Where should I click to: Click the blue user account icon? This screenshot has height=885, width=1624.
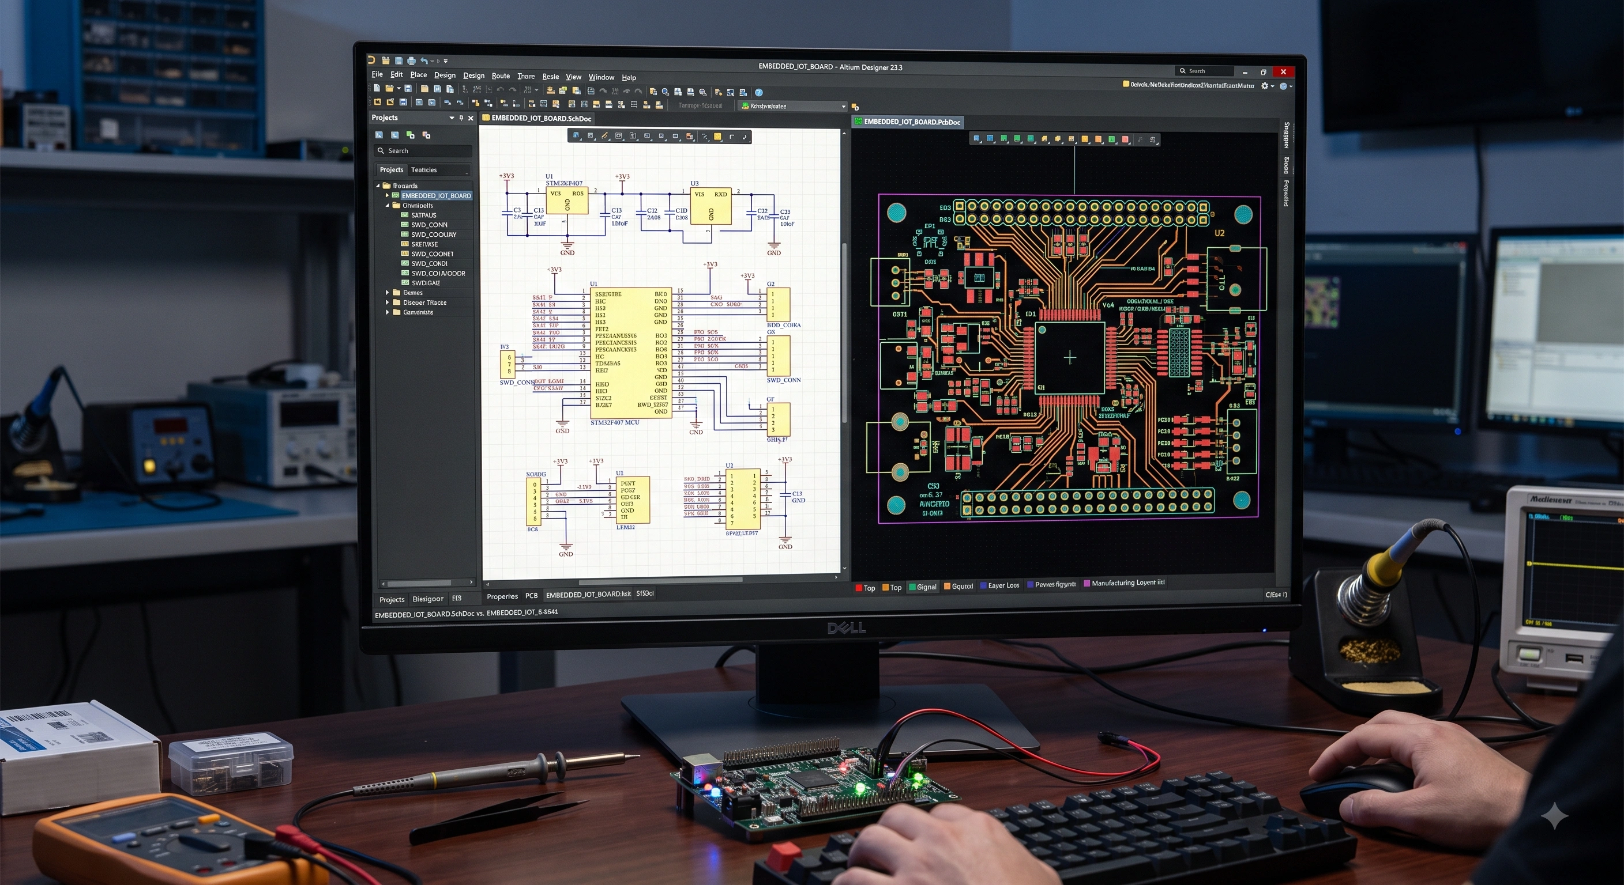[1283, 86]
